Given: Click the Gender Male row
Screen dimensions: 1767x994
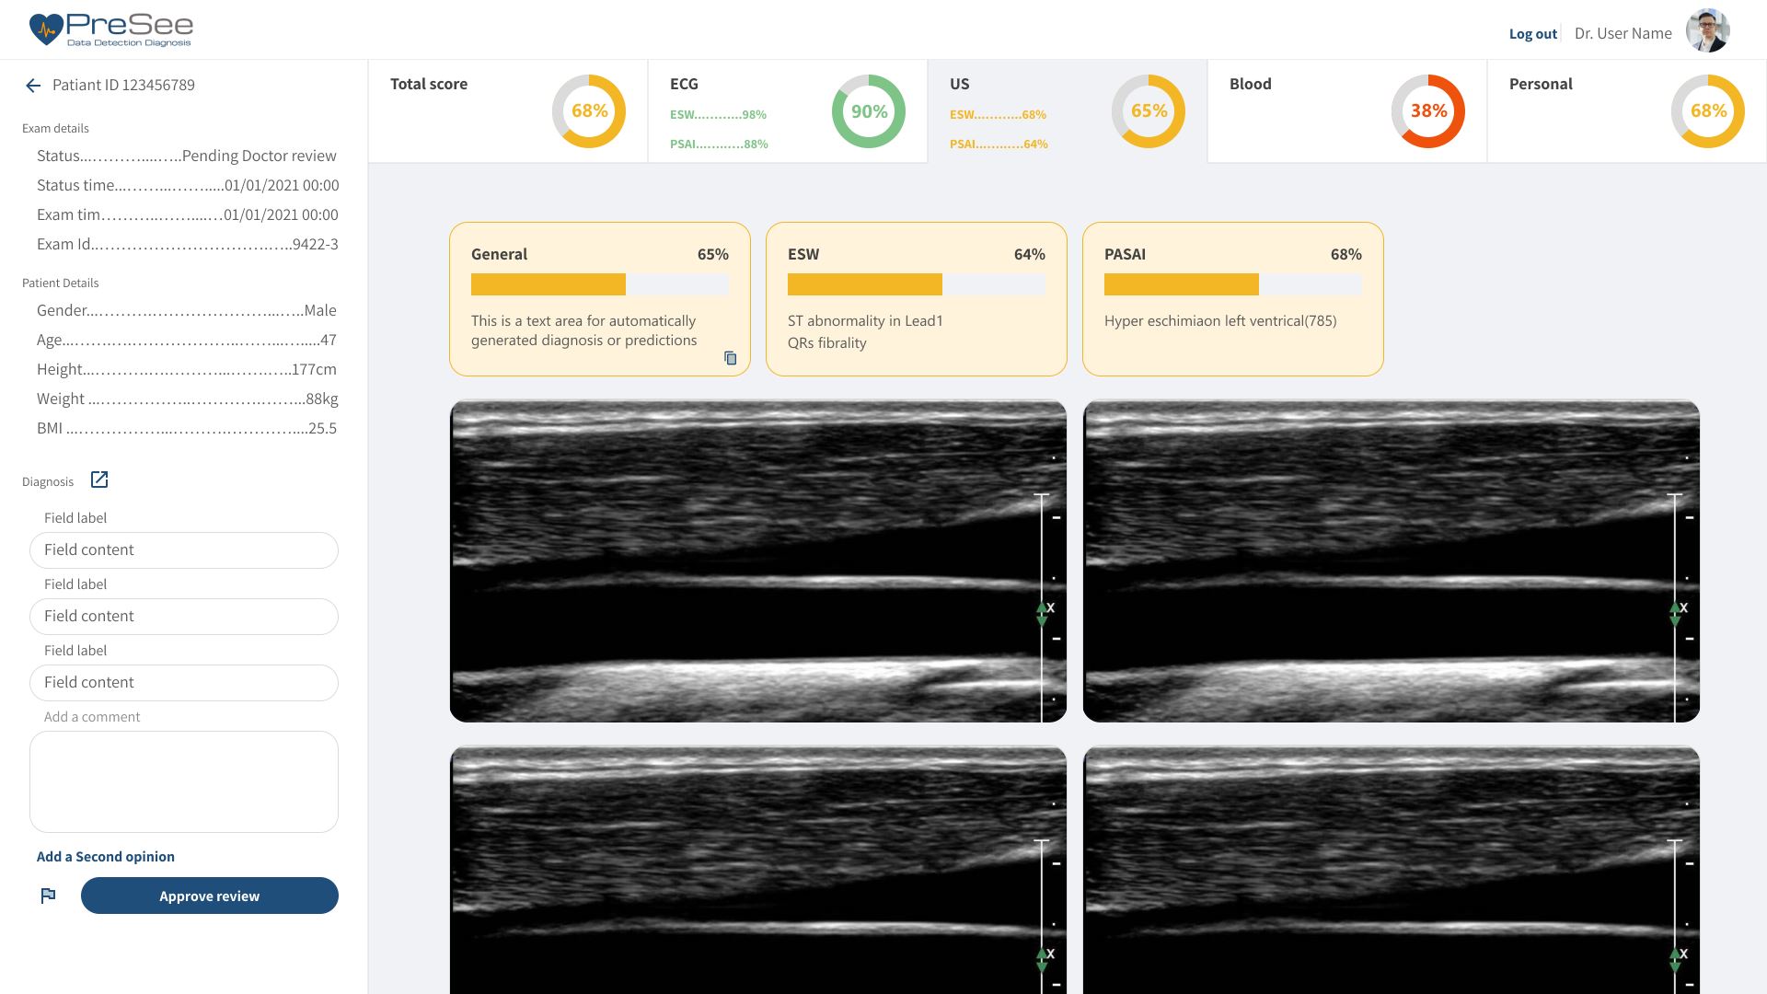Looking at the screenshot, I should [x=187, y=310].
